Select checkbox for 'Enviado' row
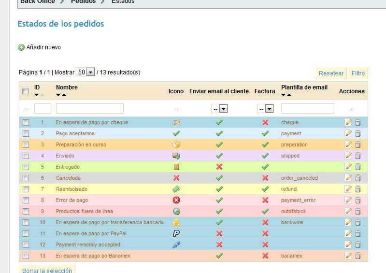386x273 pixels. [26, 156]
